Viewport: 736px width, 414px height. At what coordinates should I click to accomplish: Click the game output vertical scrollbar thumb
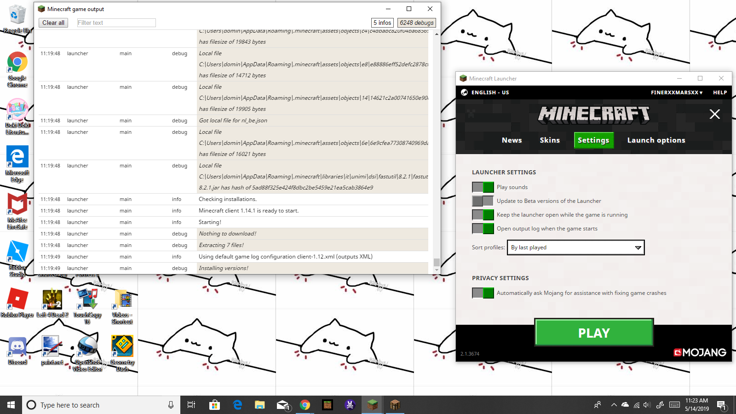click(x=437, y=262)
